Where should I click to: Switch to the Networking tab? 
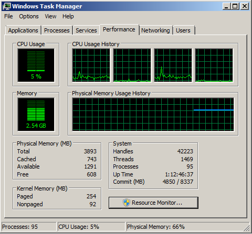click(x=155, y=30)
